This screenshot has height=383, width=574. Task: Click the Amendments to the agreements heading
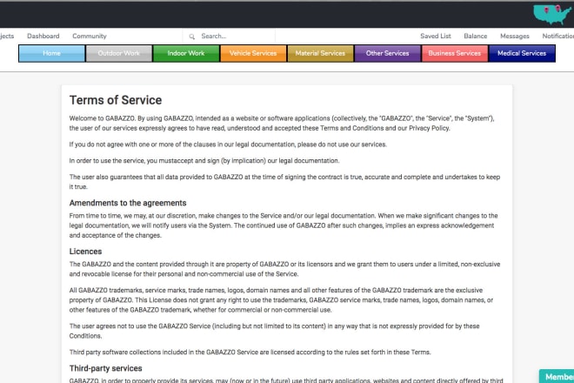click(128, 203)
